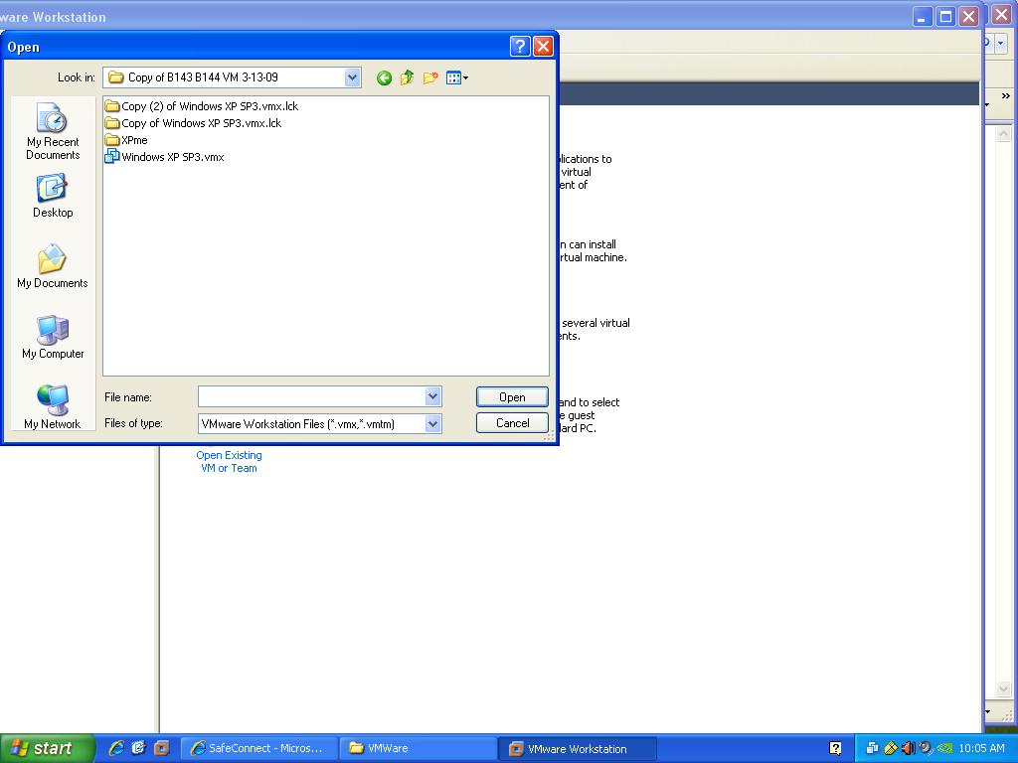Click the Windows start button
This screenshot has width=1018, height=763.
(x=48, y=748)
